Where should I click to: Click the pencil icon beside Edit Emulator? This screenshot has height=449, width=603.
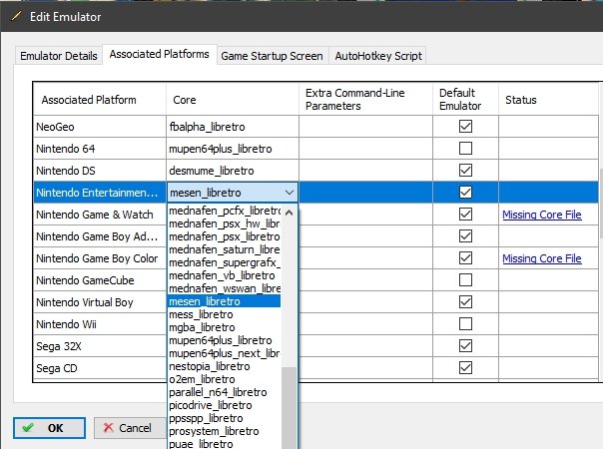(x=16, y=16)
